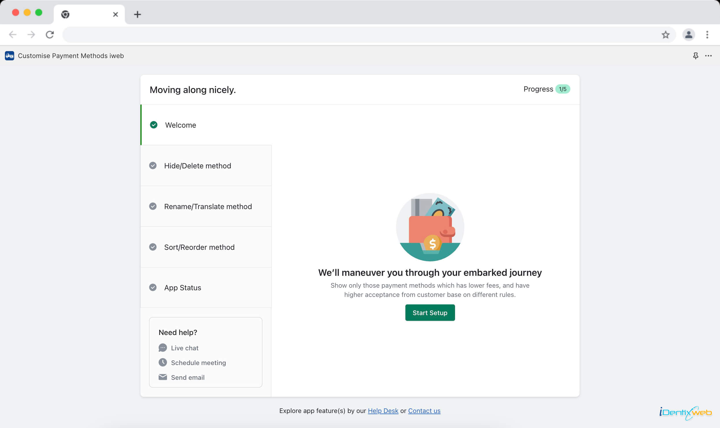Bookmark this page with star icon

[666, 35]
